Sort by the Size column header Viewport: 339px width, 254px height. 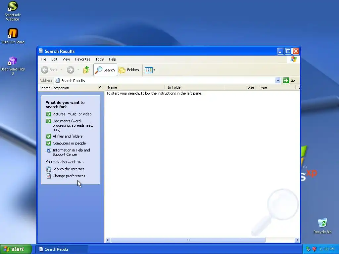pos(240,87)
